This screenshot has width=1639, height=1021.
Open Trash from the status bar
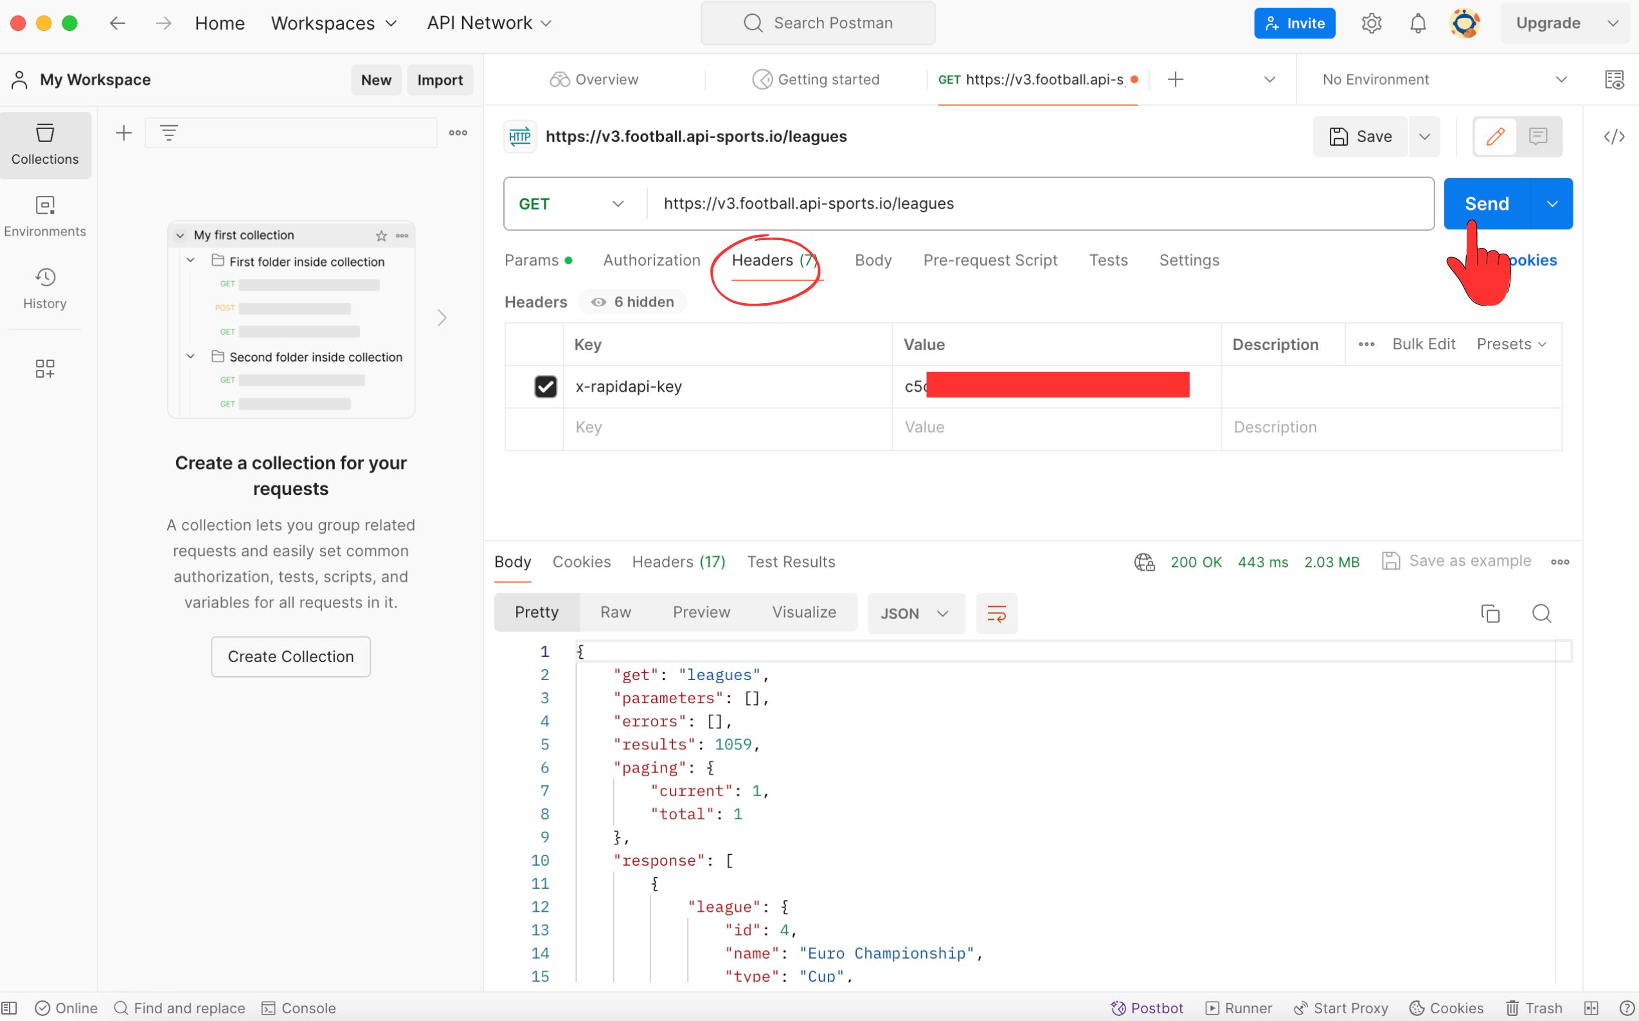click(1534, 1008)
